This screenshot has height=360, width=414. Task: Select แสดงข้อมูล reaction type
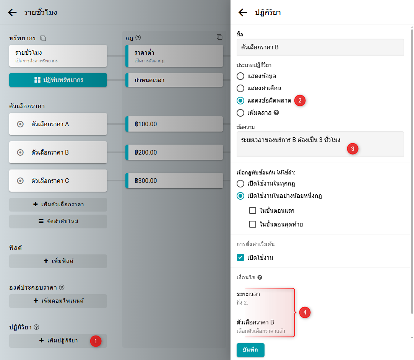click(x=240, y=76)
